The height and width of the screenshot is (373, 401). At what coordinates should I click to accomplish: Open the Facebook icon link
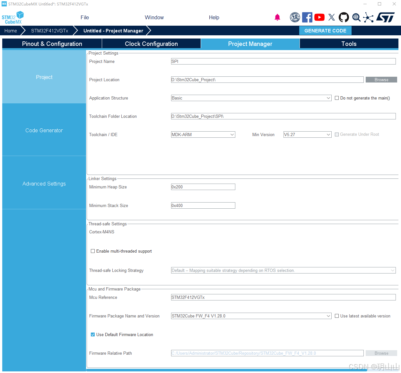307,17
